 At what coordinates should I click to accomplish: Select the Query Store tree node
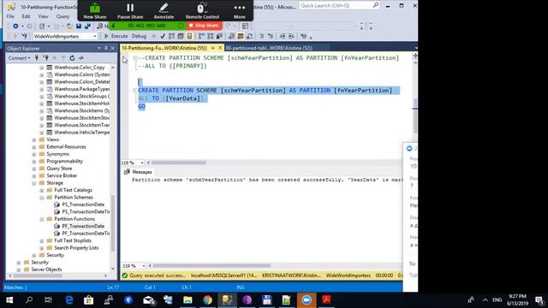coord(59,169)
